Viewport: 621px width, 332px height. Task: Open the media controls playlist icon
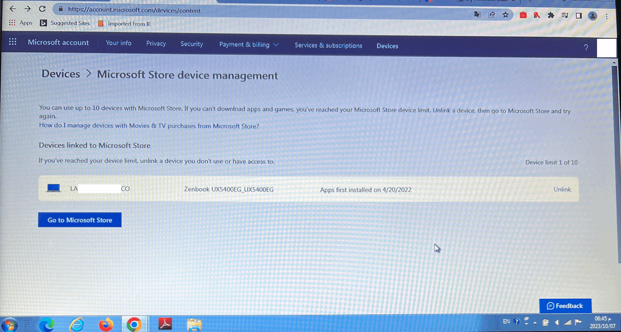(565, 16)
